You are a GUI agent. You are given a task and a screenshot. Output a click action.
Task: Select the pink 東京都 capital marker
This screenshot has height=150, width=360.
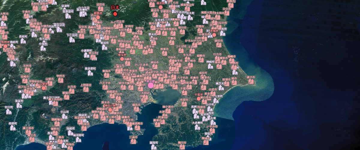[x=151, y=85]
